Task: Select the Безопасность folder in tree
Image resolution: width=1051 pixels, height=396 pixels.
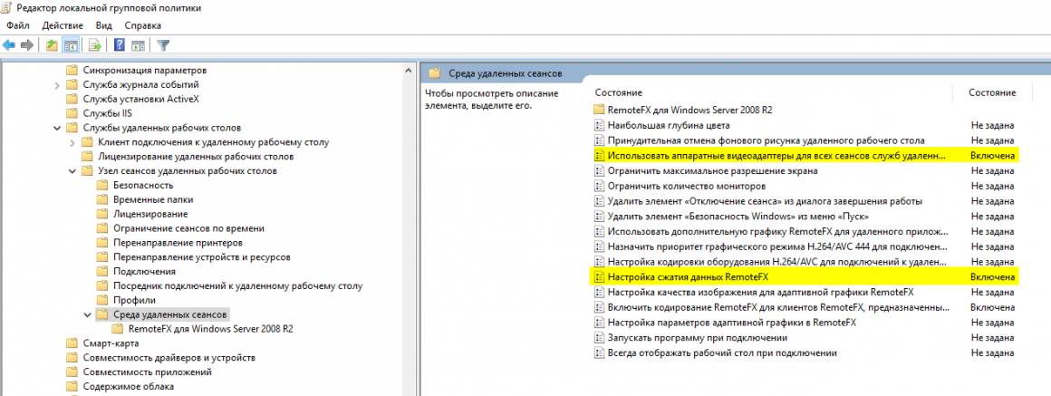Action: click(x=143, y=185)
